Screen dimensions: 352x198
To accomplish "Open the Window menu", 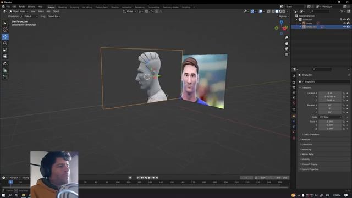I will (x=31, y=7).
